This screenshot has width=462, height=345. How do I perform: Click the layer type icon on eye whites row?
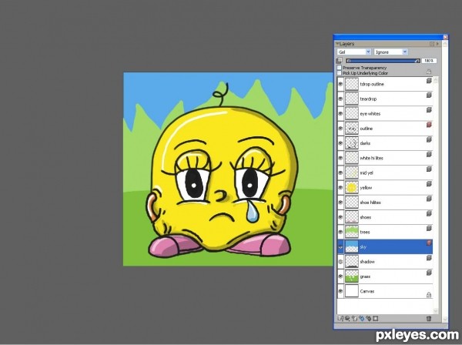click(429, 110)
